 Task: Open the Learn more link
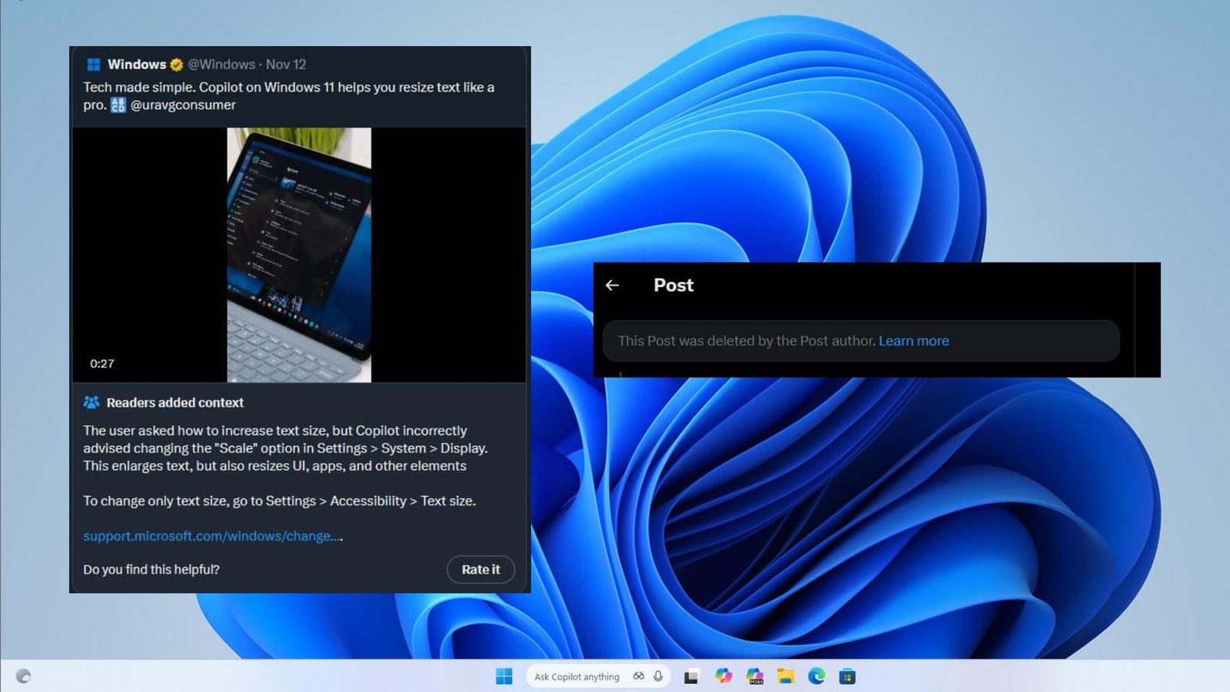(913, 341)
